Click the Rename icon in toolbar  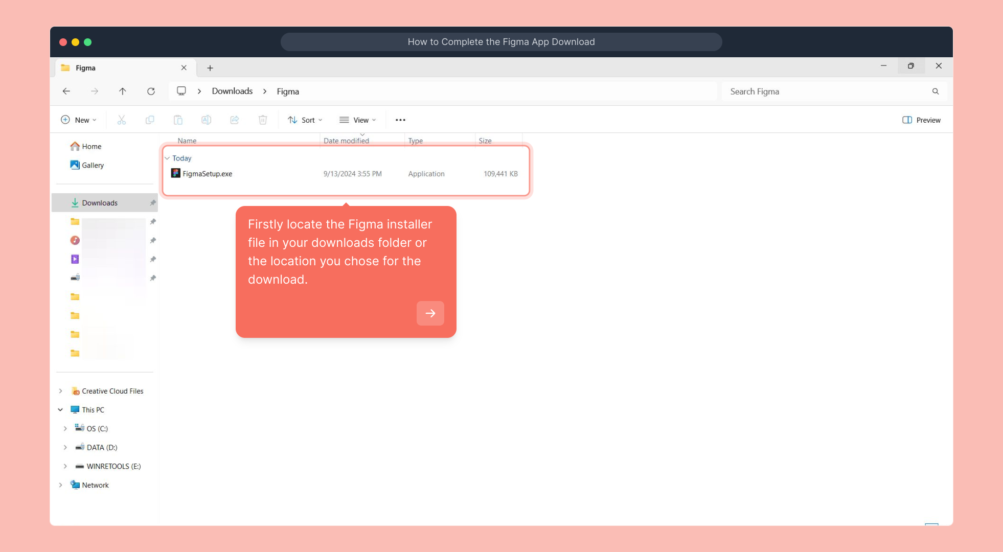[x=206, y=120]
